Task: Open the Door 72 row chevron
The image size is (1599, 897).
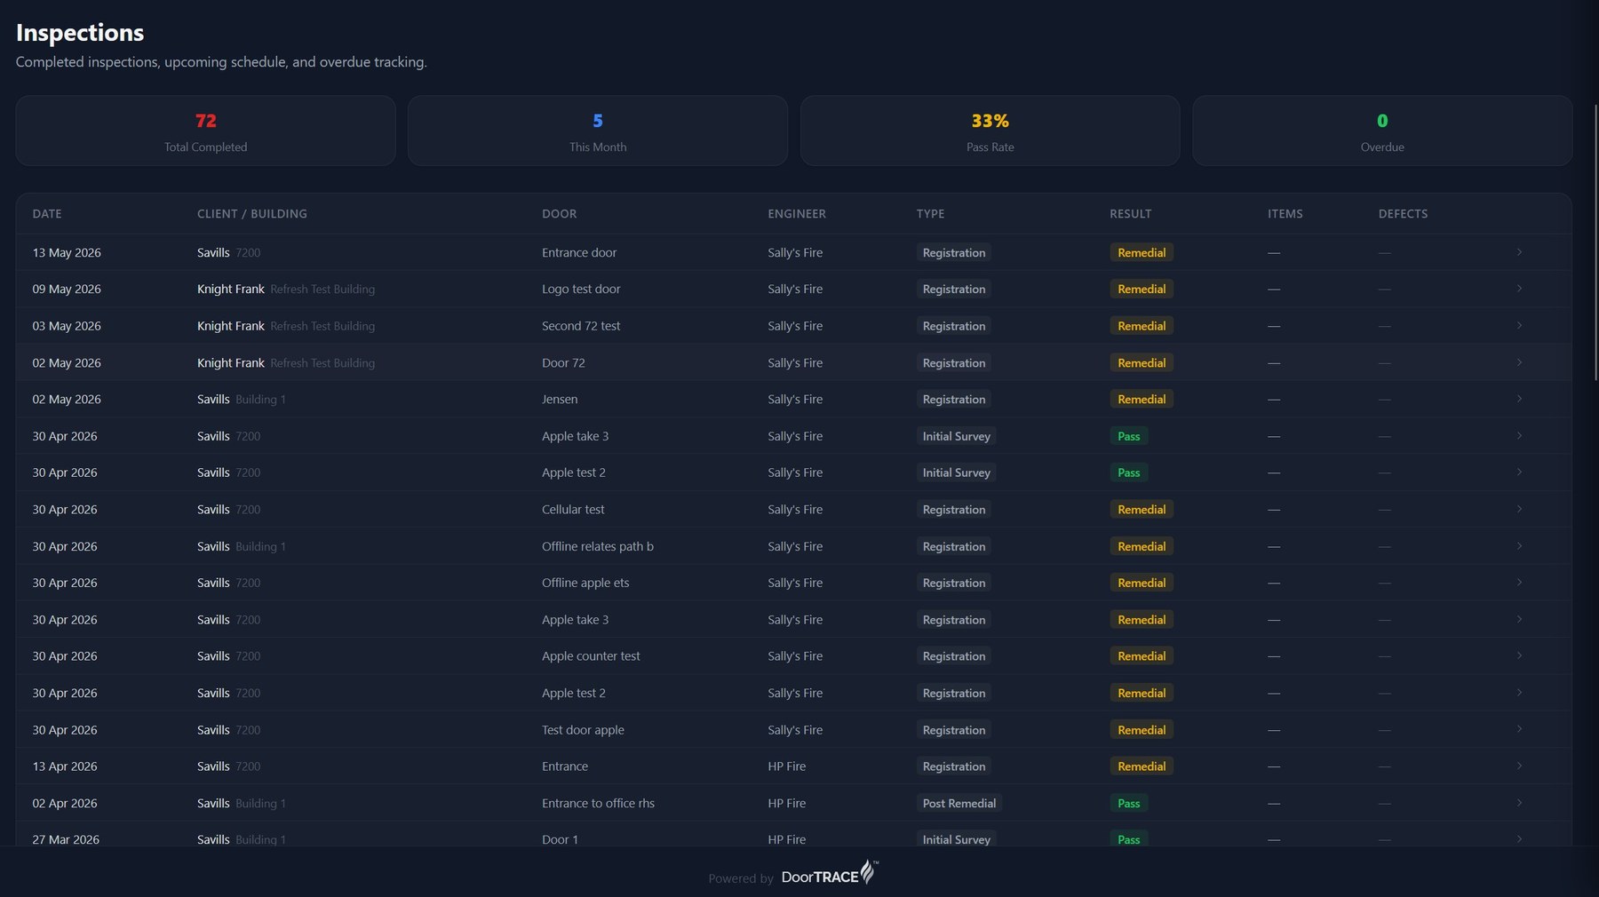Action: tap(1519, 362)
